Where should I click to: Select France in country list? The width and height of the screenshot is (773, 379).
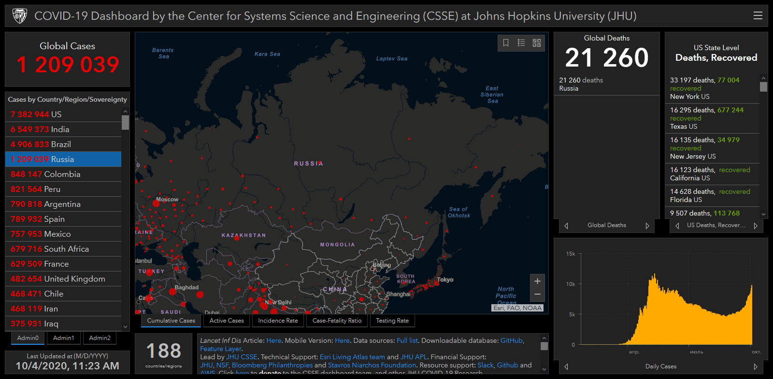[x=63, y=264]
